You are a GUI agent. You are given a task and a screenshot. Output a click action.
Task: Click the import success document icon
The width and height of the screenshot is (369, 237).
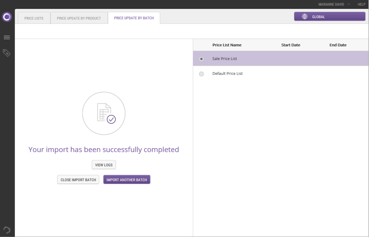click(104, 113)
